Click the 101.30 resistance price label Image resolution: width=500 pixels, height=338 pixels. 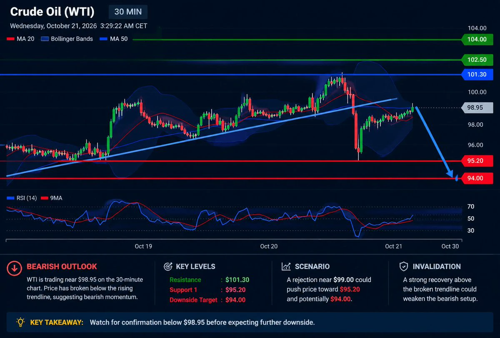click(x=477, y=75)
